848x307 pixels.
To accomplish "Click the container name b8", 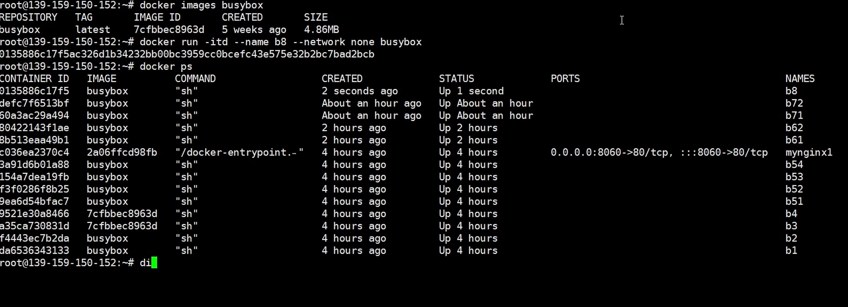I will point(791,91).
